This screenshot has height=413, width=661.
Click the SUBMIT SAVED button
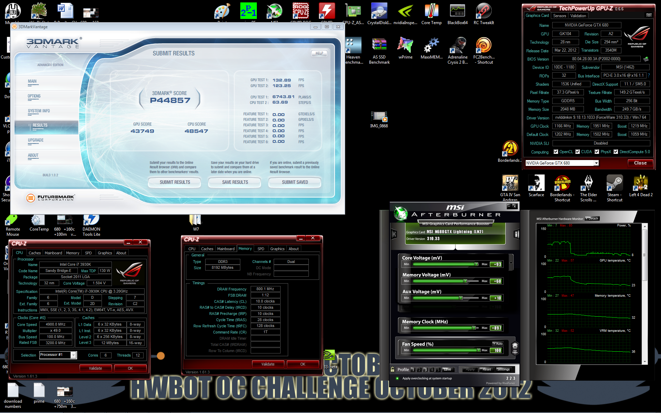pyautogui.click(x=295, y=182)
